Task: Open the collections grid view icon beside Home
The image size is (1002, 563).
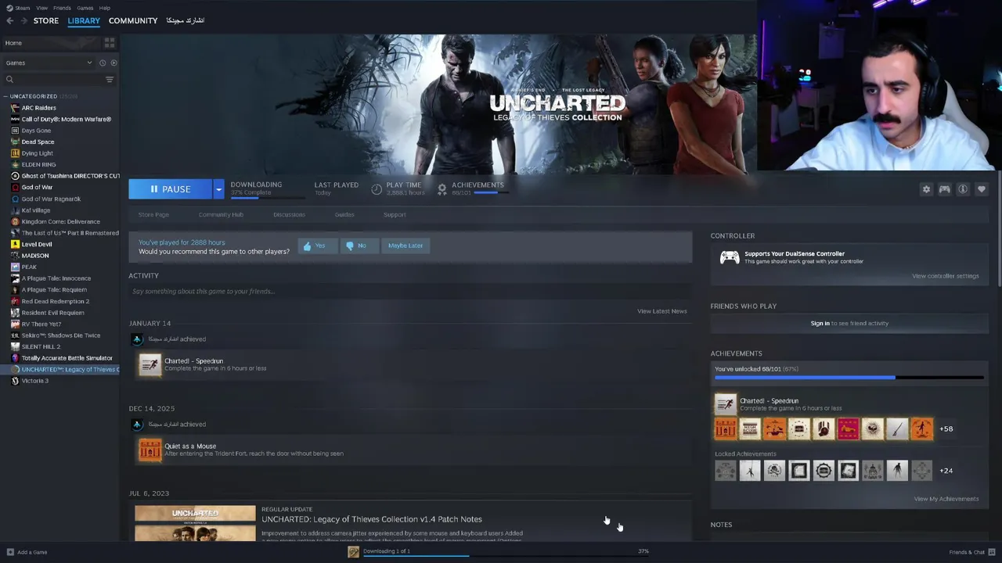Action: pos(110,43)
